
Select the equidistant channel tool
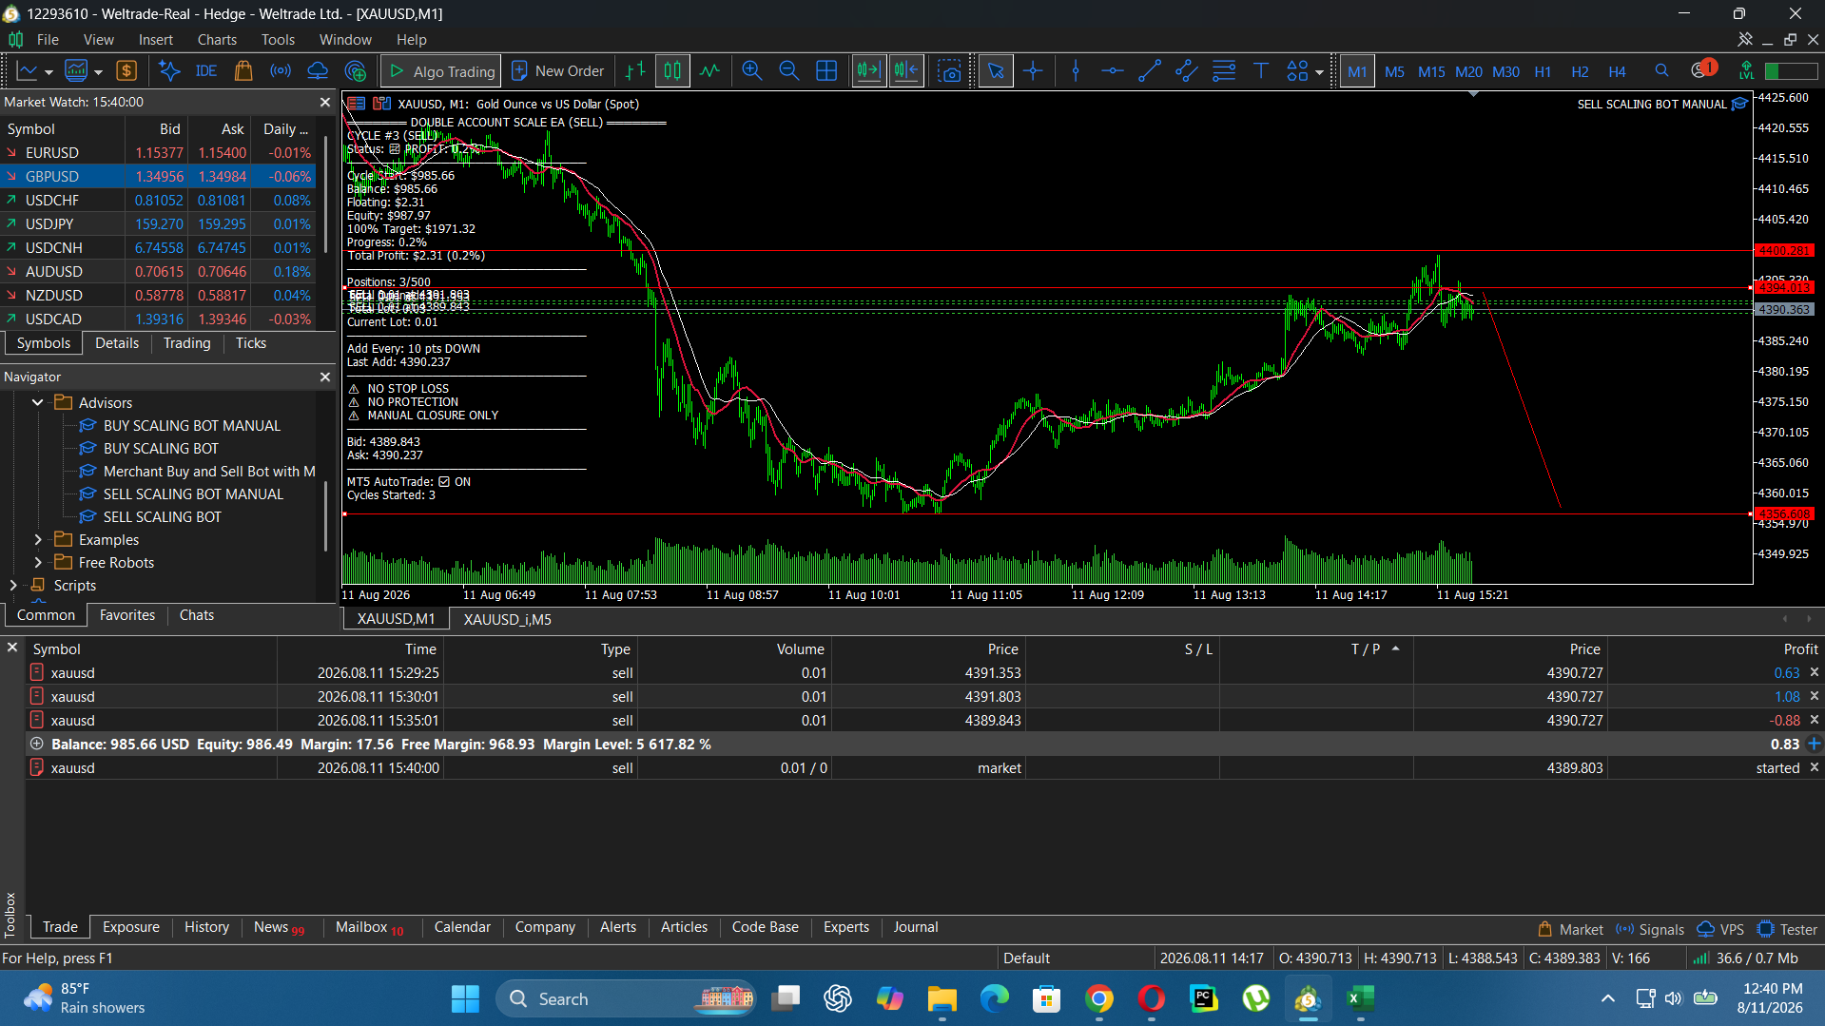[x=1187, y=71]
